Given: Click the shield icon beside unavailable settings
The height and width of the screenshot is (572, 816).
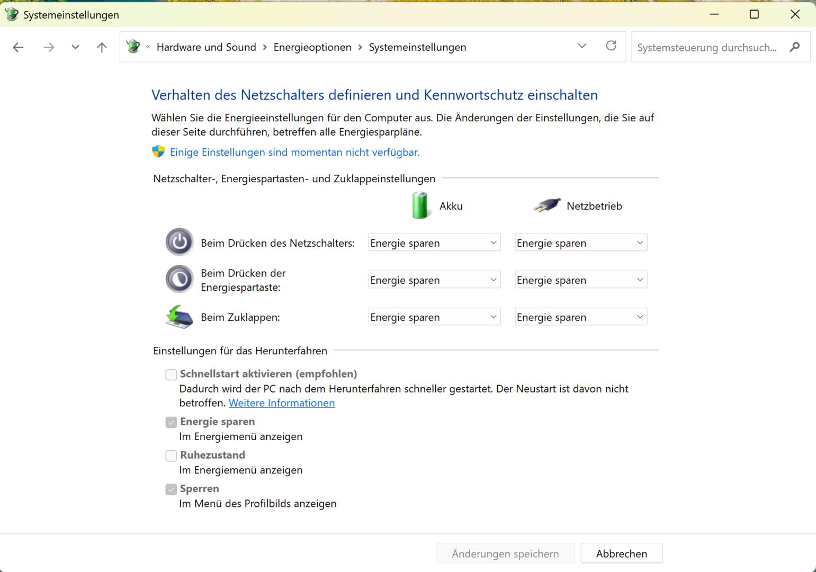Looking at the screenshot, I should tap(158, 152).
